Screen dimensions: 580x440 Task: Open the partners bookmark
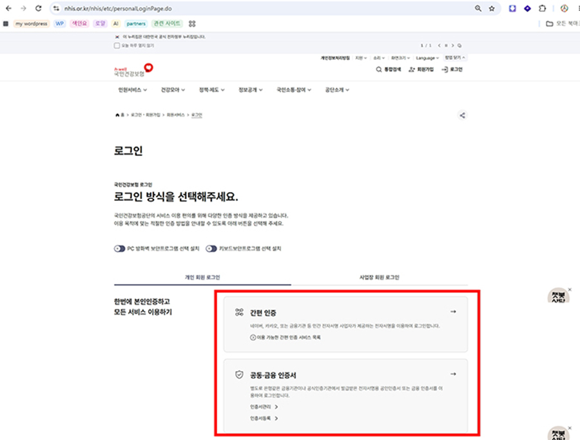coord(136,24)
